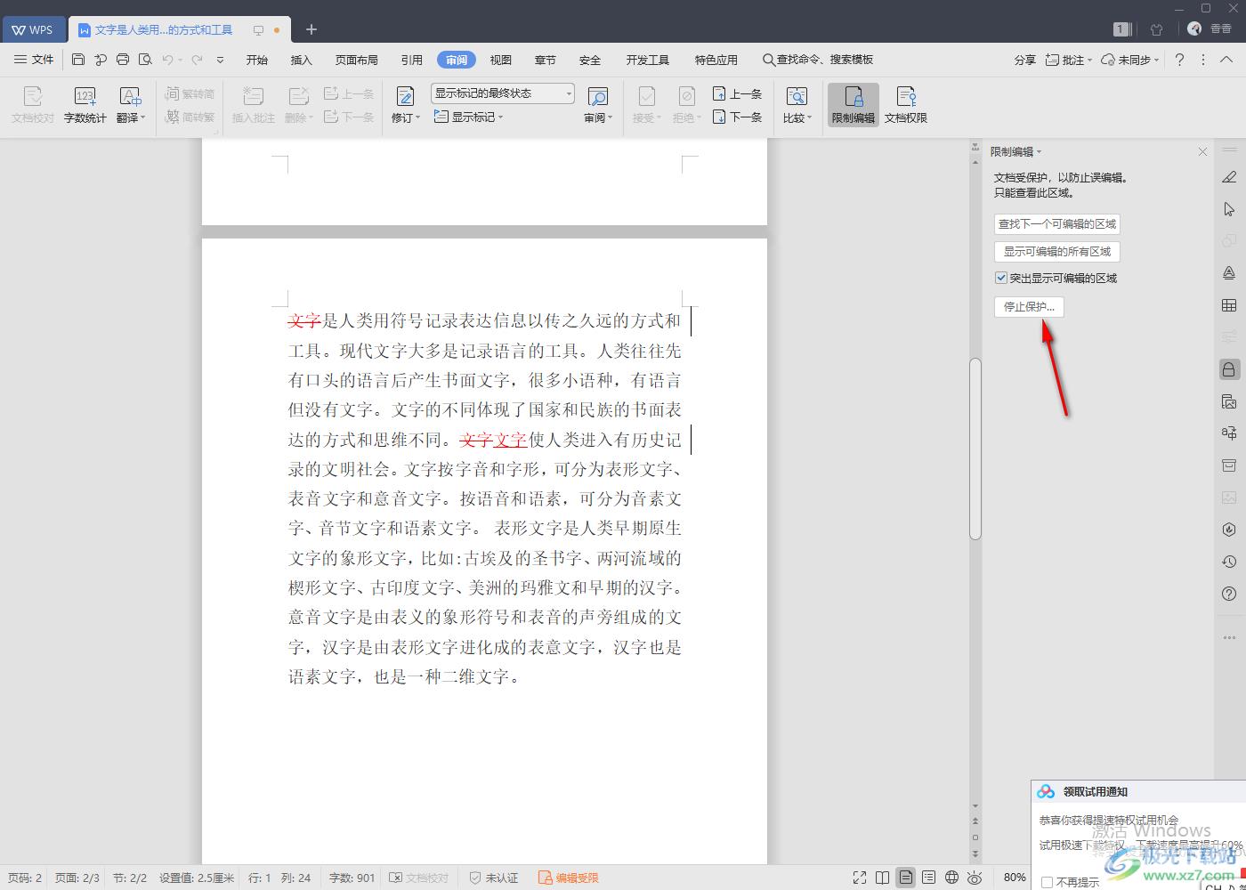Screen dimensions: 1246x890
Task: Click the vertical scrollbar thumb
Action: coord(975,449)
